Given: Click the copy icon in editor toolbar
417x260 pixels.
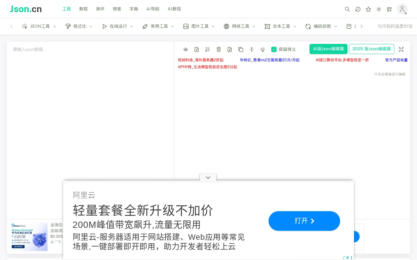Looking at the screenshot, I should [241, 49].
